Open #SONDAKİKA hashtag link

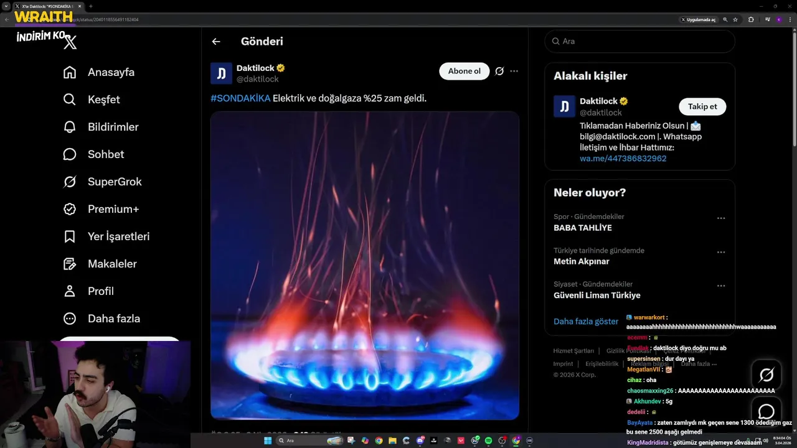pyautogui.click(x=240, y=98)
